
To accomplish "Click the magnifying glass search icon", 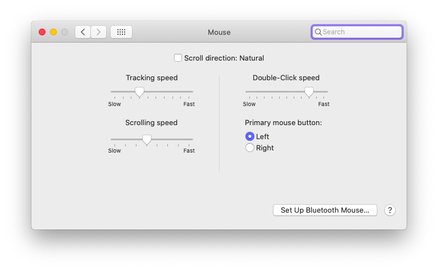I will click(x=318, y=32).
